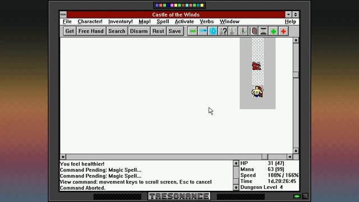Click the Free Hand button
This screenshot has width=359, height=202.
click(91, 31)
